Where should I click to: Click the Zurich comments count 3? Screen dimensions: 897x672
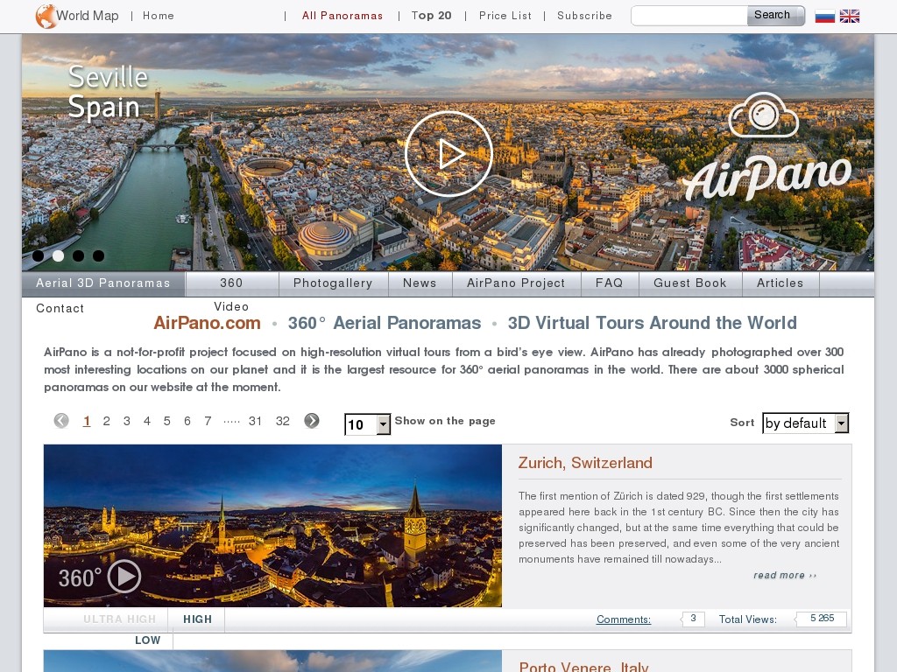(693, 619)
